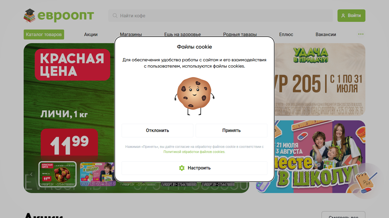
Task: Click the Войти login button
Action: click(351, 16)
